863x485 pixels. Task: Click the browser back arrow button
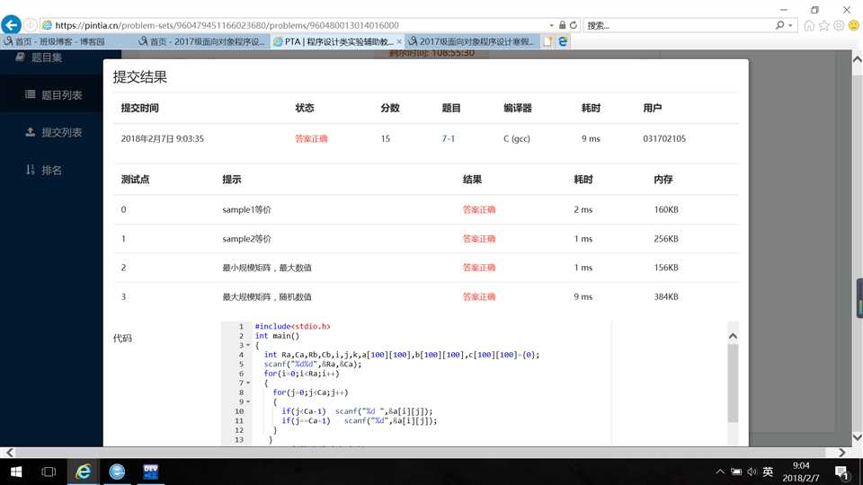(11, 25)
